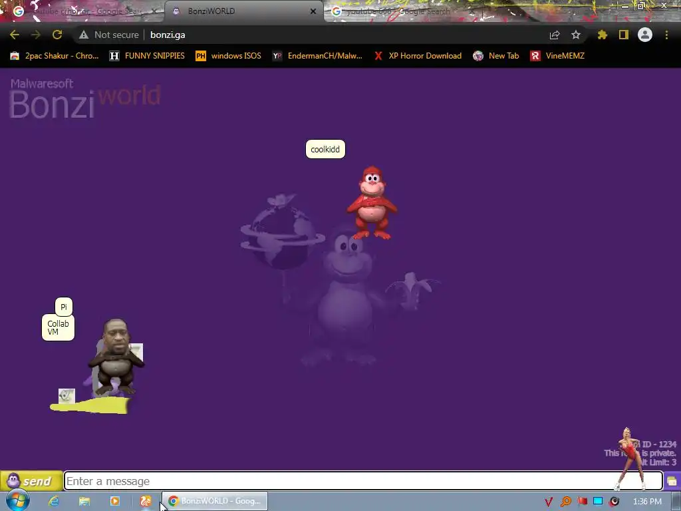Click the forward navigation arrow
Viewport: 681px width, 511px height.
(x=36, y=35)
